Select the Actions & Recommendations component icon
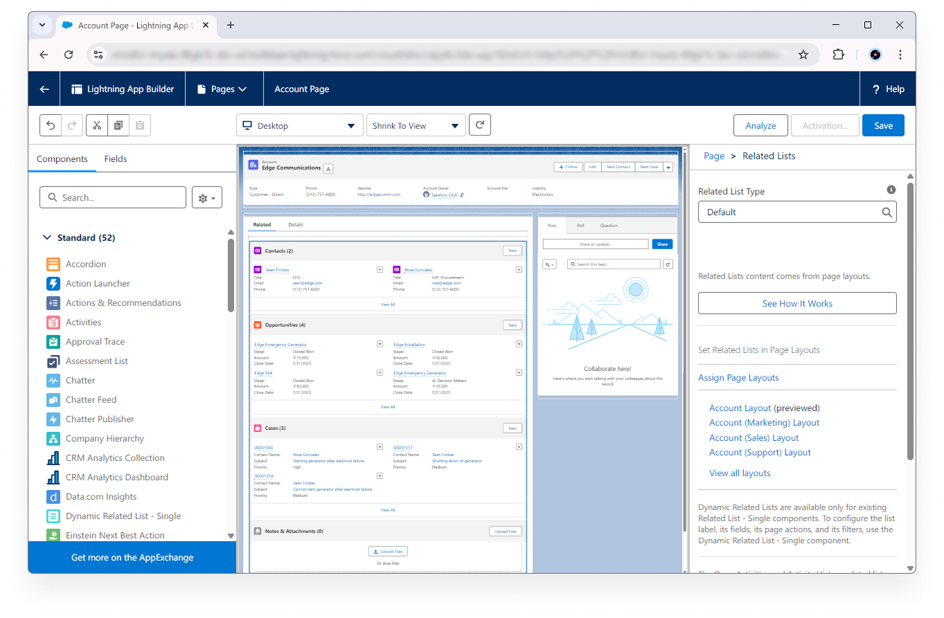The height and width of the screenshot is (618, 944). pyautogui.click(x=53, y=302)
